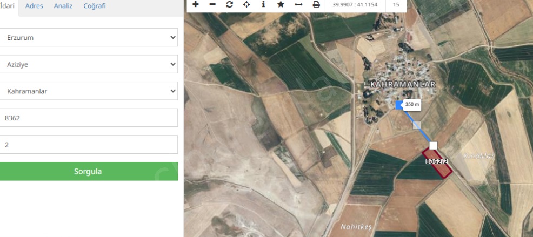Activate the crosshair locate tool
This screenshot has height=237, width=533.
[x=246, y=4]
